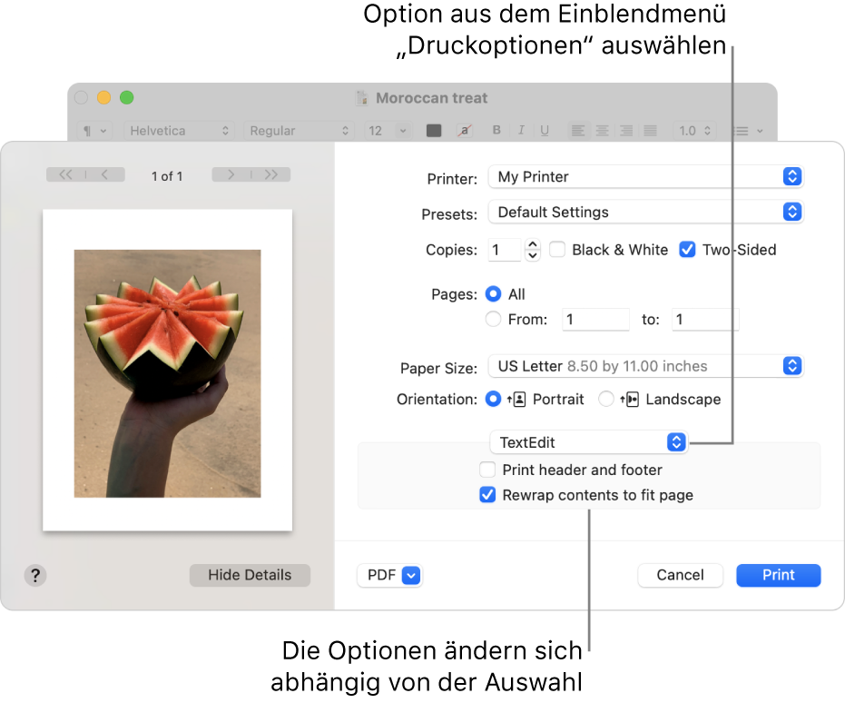Open the font size 12 combo box
Screen dimensions: 845x703
pos(388,131)
